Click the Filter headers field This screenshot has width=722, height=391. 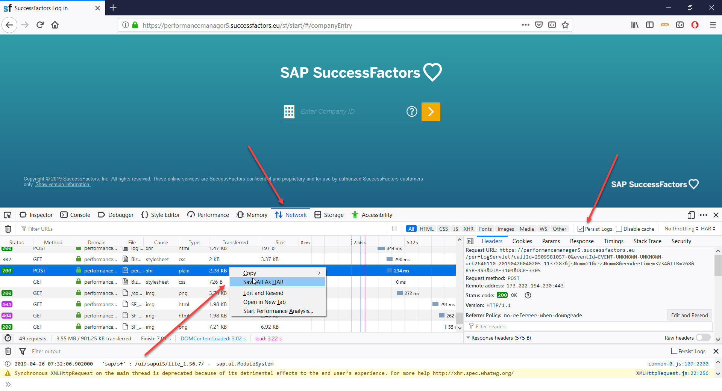tap(589, 326)
